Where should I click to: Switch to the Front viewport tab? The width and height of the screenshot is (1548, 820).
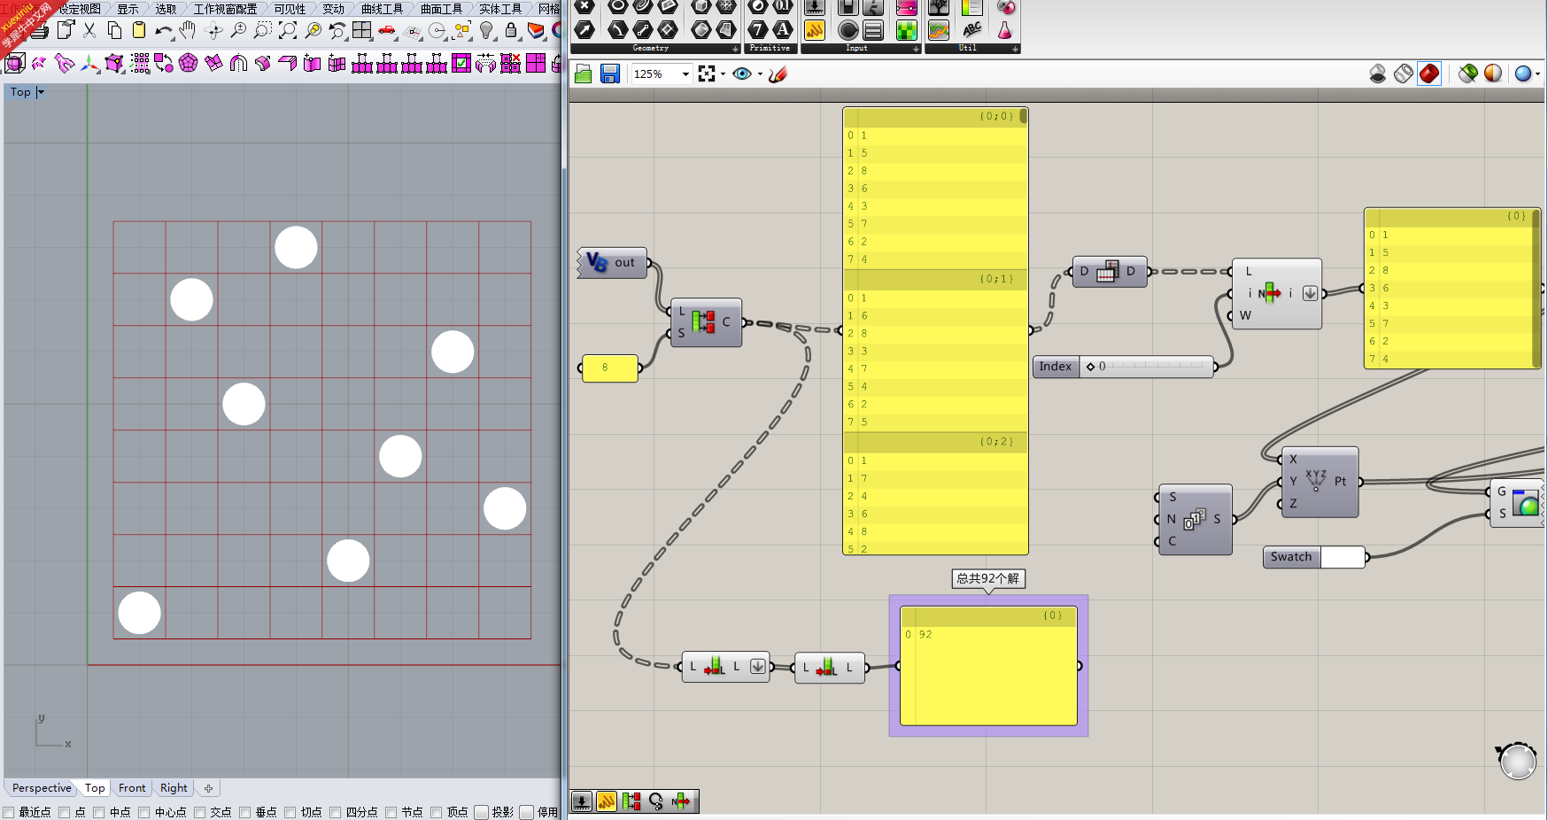[x=132, y=788]
